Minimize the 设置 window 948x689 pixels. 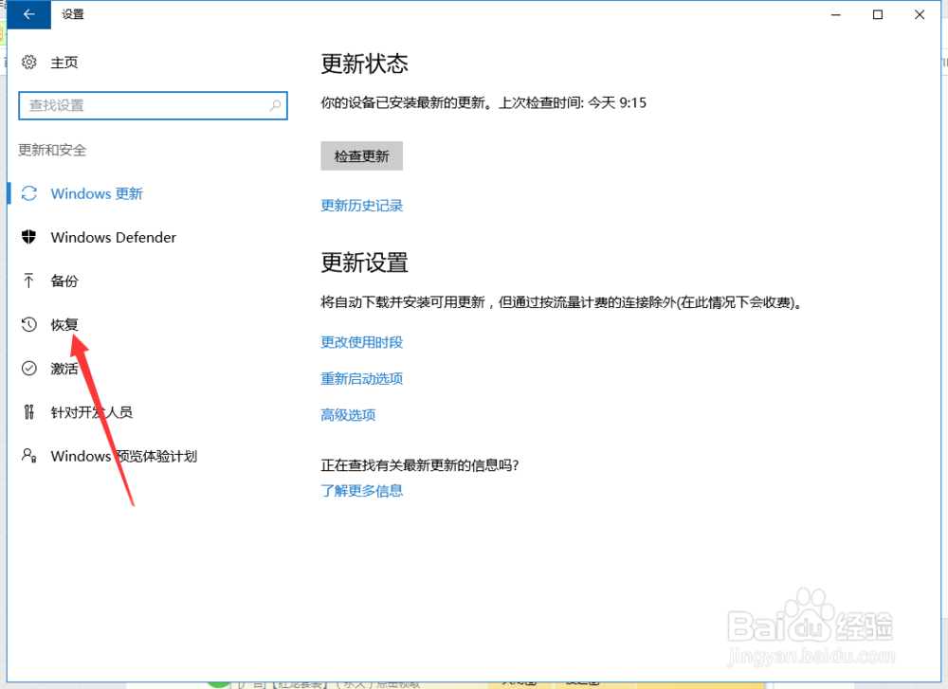836,14
